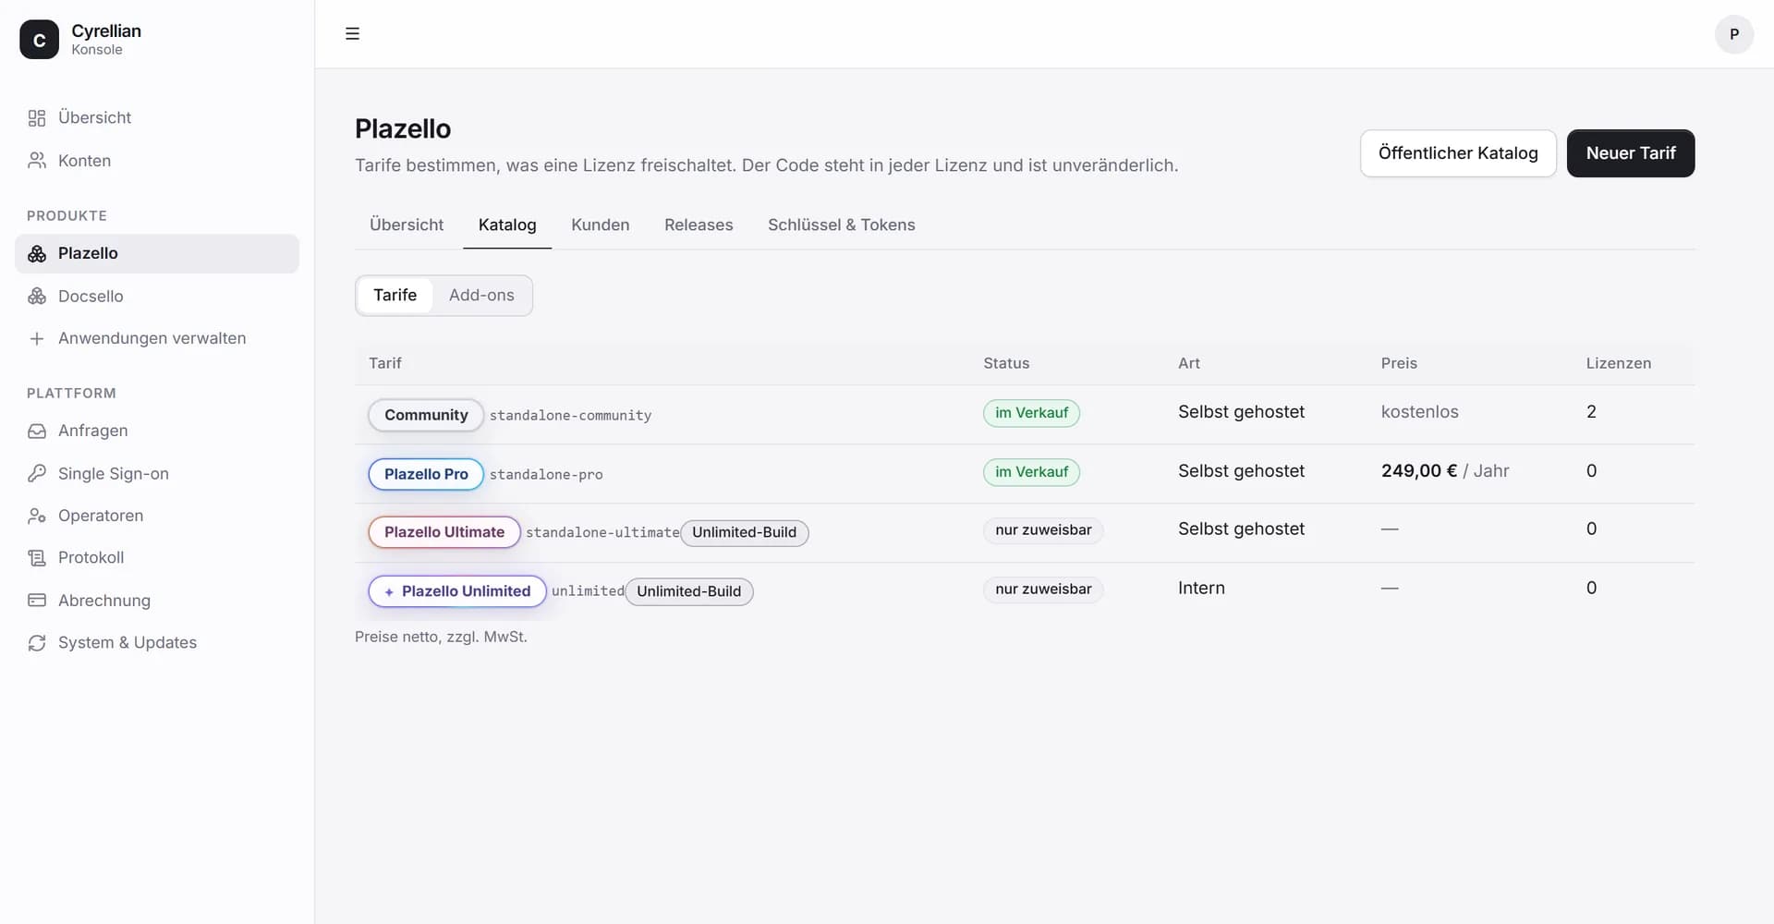
Task: Click the Cyrellian logo icon
Action: click(39, 40)
